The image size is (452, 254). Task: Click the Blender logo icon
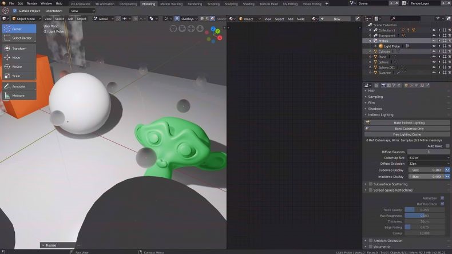click(4, 3)
